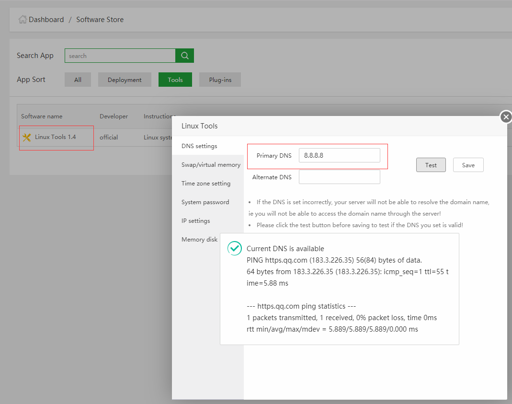
Task: Close the Linux Tools dialog
Action: click(506, 117)
